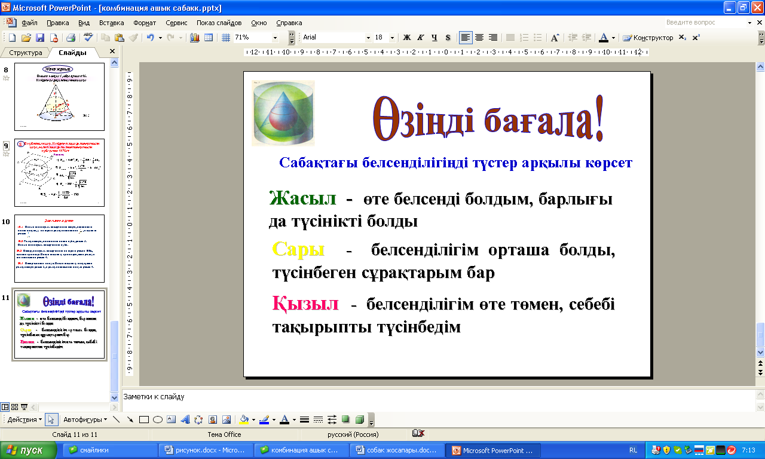765x459 pixels.
Task: Apply a shadow style to the shape
Action: coord(345,420)
